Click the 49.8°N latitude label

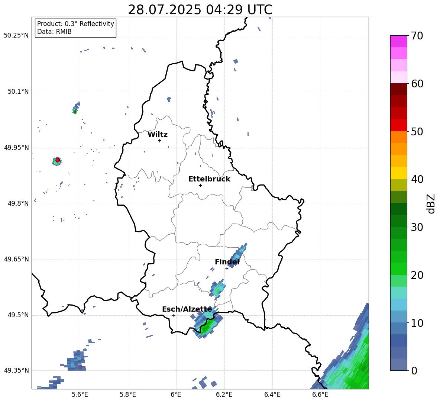[18, 203]
